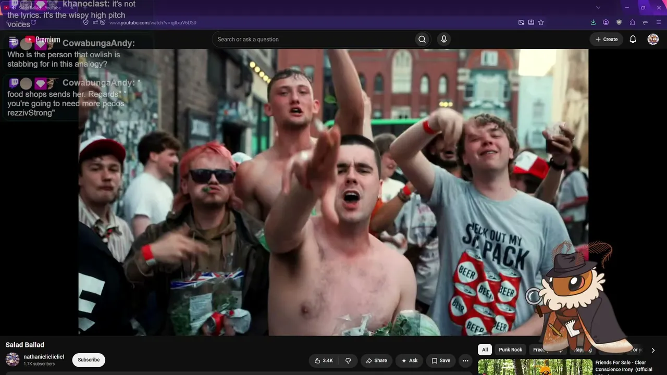Save the video to a playlist
The image size is (667, 375).
pos(441,360)
